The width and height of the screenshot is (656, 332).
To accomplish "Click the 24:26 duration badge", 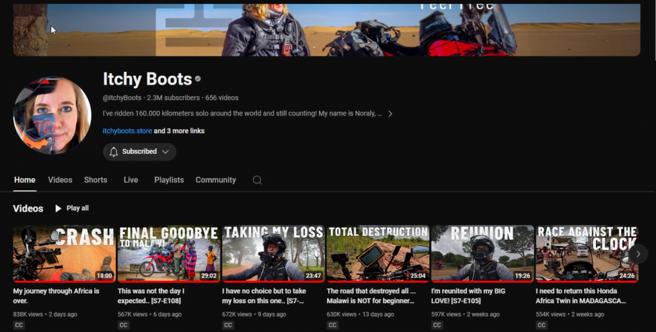I will [627, 276].
